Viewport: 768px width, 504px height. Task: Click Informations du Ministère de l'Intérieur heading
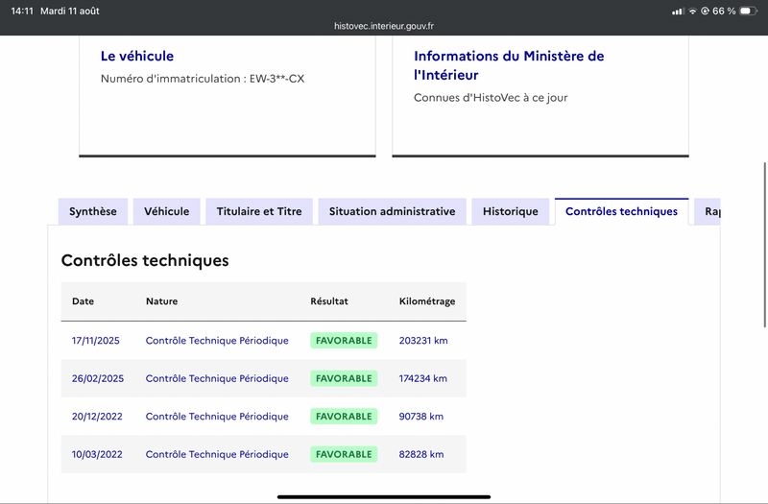[509, 65]
